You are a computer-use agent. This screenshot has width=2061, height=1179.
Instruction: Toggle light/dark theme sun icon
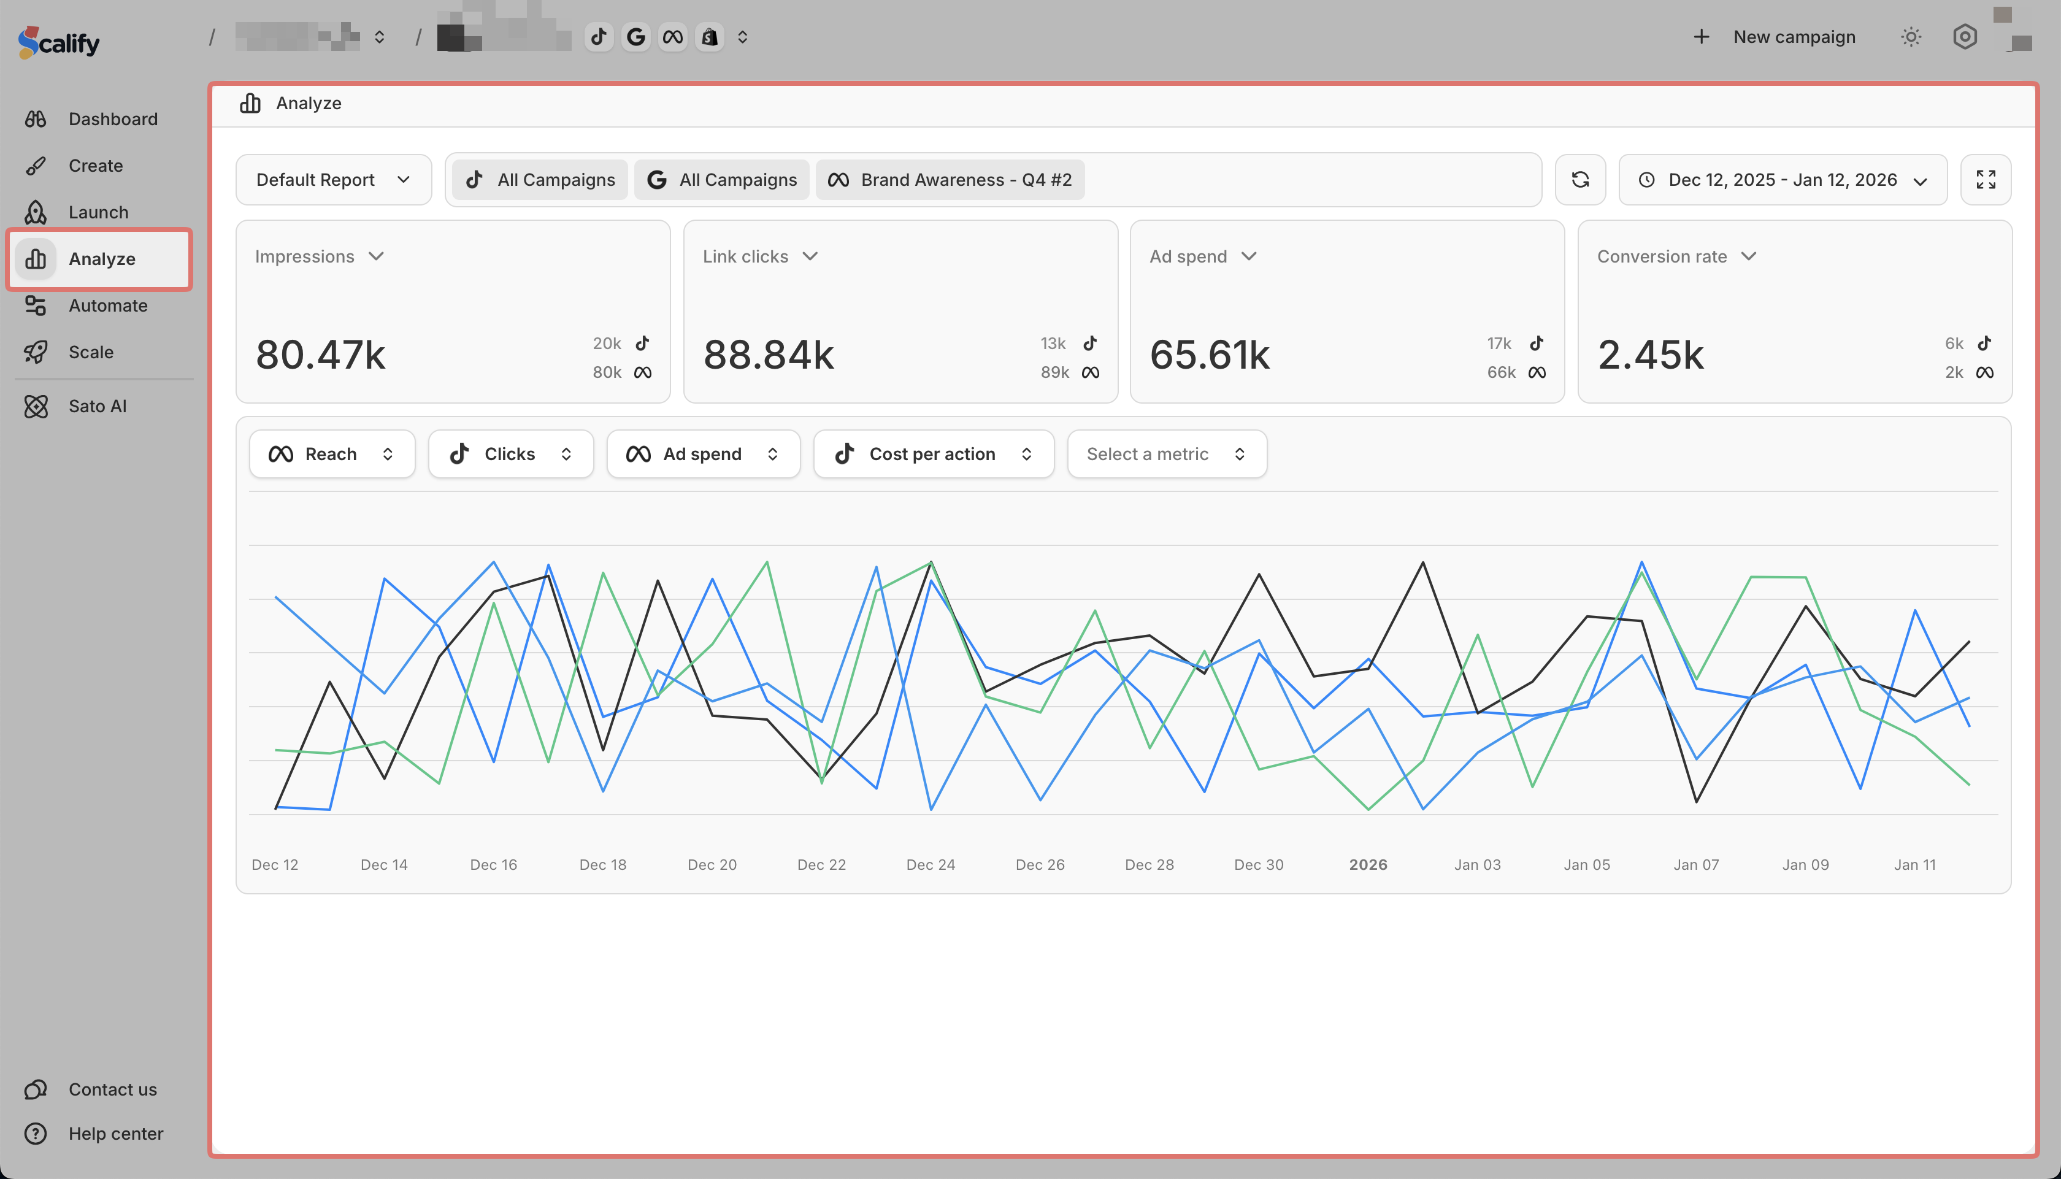click(x=1911, y=36)
